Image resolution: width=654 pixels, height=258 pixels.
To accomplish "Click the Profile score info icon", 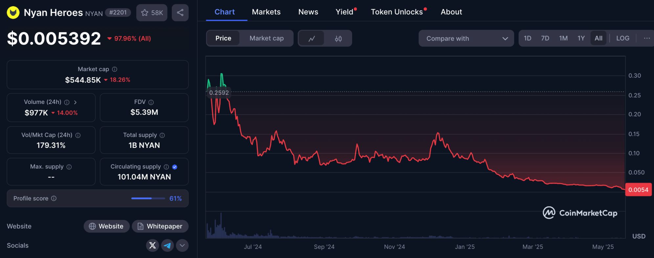I will point(54,198).
